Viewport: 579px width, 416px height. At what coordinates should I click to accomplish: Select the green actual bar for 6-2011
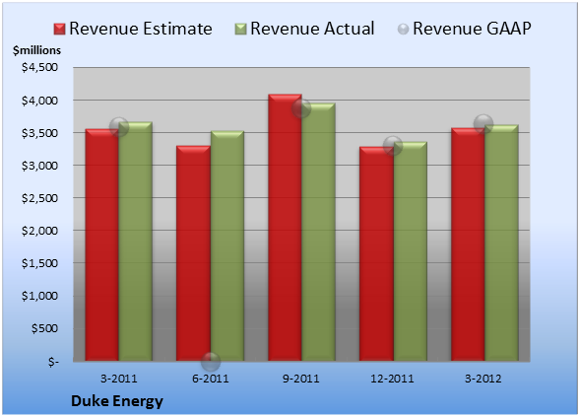pos(227,245)
